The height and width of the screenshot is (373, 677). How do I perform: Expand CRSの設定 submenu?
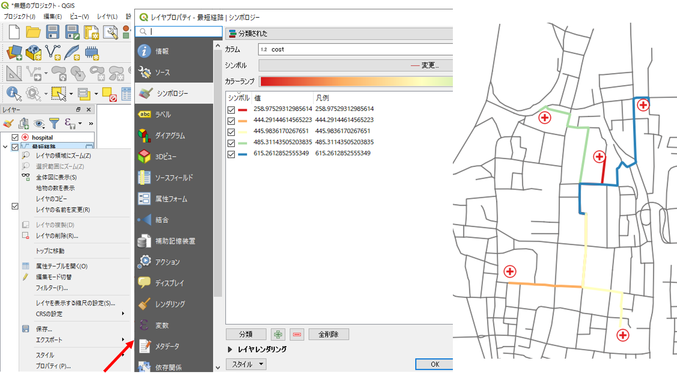tap(74, 314)
